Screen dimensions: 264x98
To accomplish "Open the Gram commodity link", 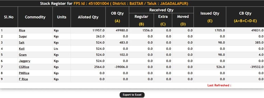I will pyautogui.click(x=23, y=55).
